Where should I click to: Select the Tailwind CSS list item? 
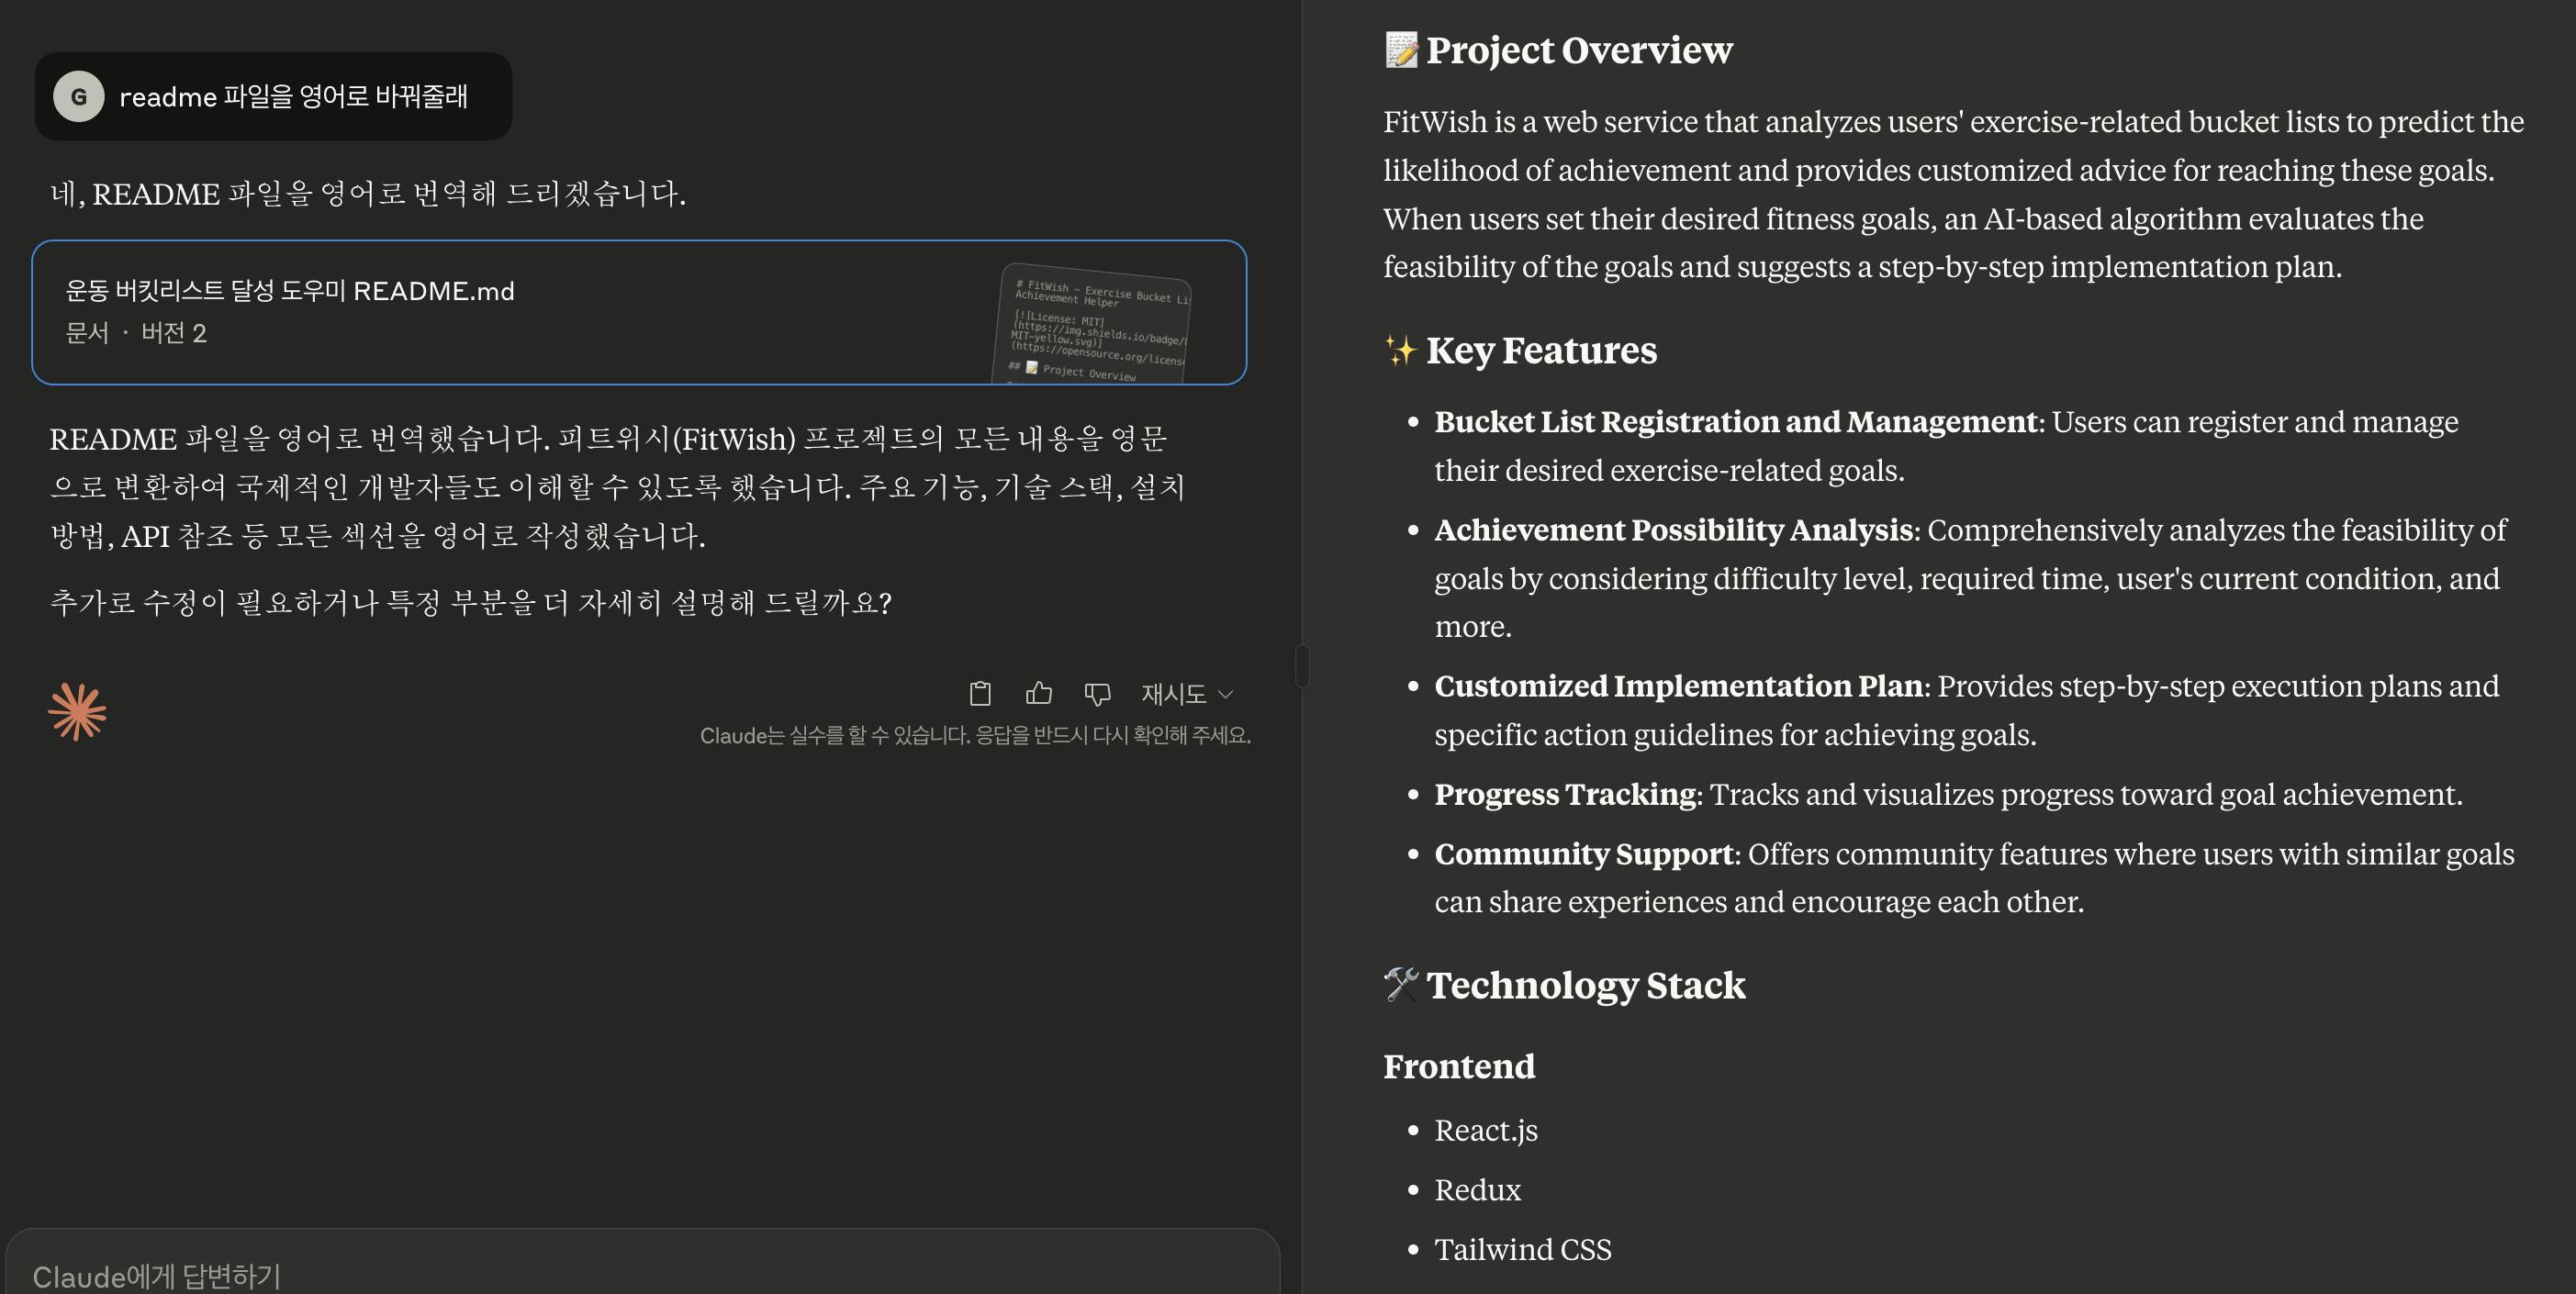point(1522,1250)
